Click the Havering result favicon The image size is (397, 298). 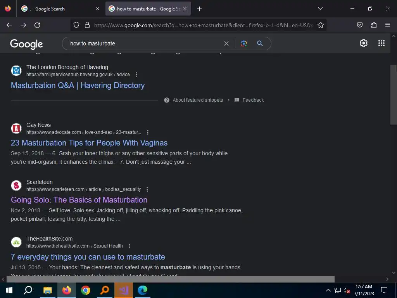(x=16, y=71)
